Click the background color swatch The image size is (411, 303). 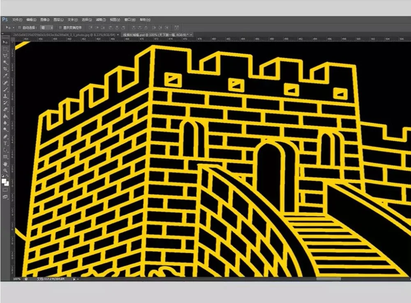pos(7,184)
